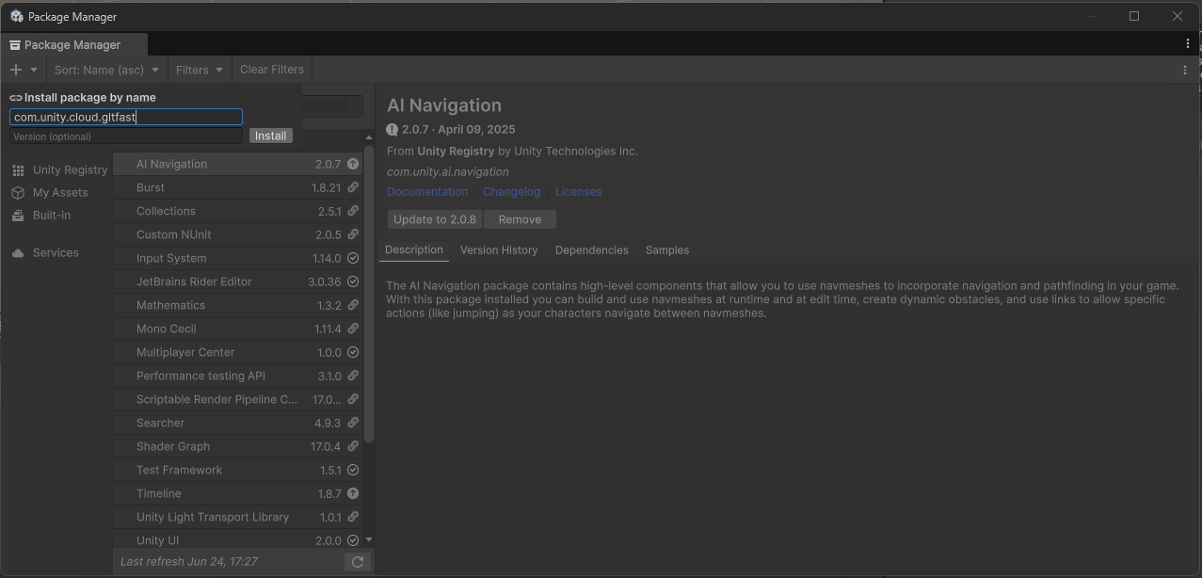Viewport: 1202px width, 578px height.
Task: Click installed checkmark on JetBrains Rider row
Action: [x=353, y=281]
